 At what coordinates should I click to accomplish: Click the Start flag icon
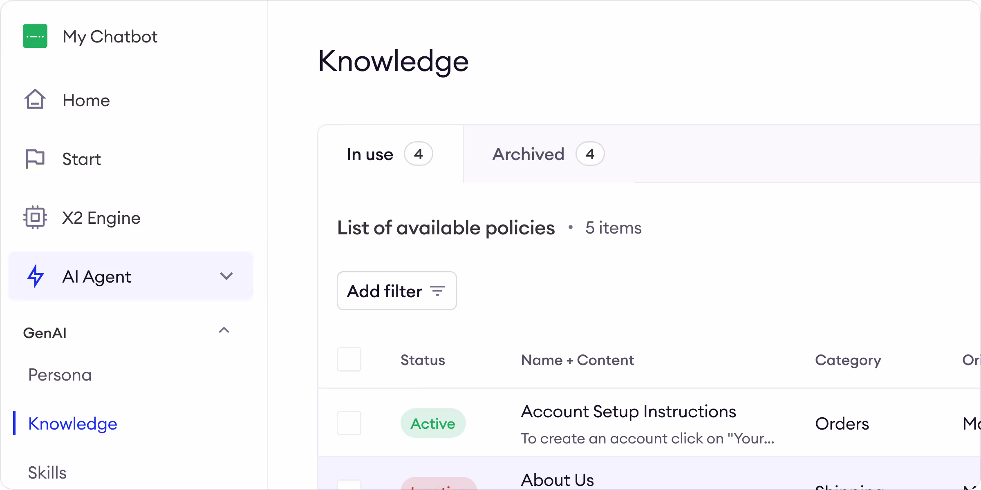click(x=35, y=158)
